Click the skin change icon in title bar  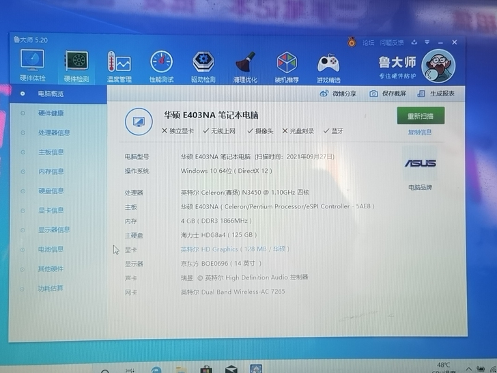coord(414,42)
